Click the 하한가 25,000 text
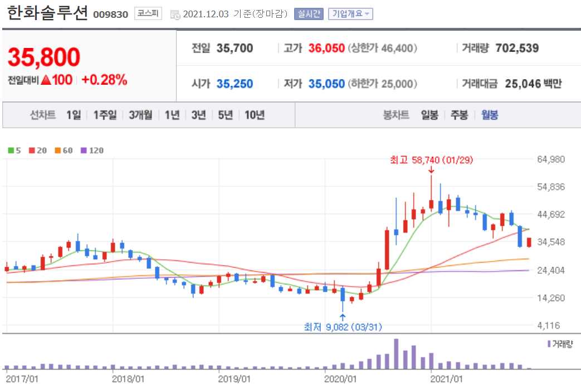Screen dimensions: 581x392 [382, 84]
